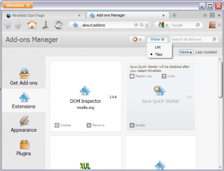Image resolution: width=224 pixels, height=171 pixels.
Task: Click Restart now for Java Quick Starter
Action: 141,76
